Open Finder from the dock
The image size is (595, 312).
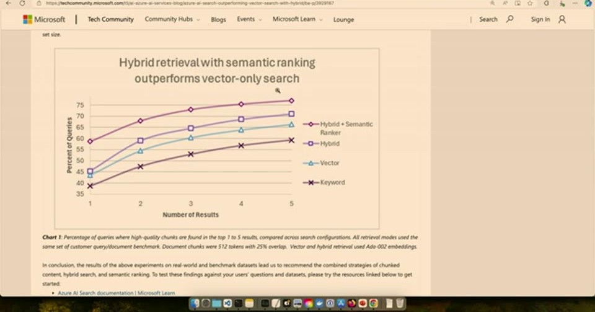[x=195, y=303]
